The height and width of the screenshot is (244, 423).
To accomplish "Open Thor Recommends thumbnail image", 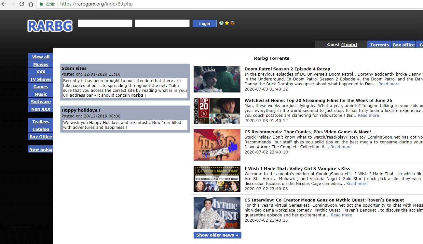I will tap(217, 145).
